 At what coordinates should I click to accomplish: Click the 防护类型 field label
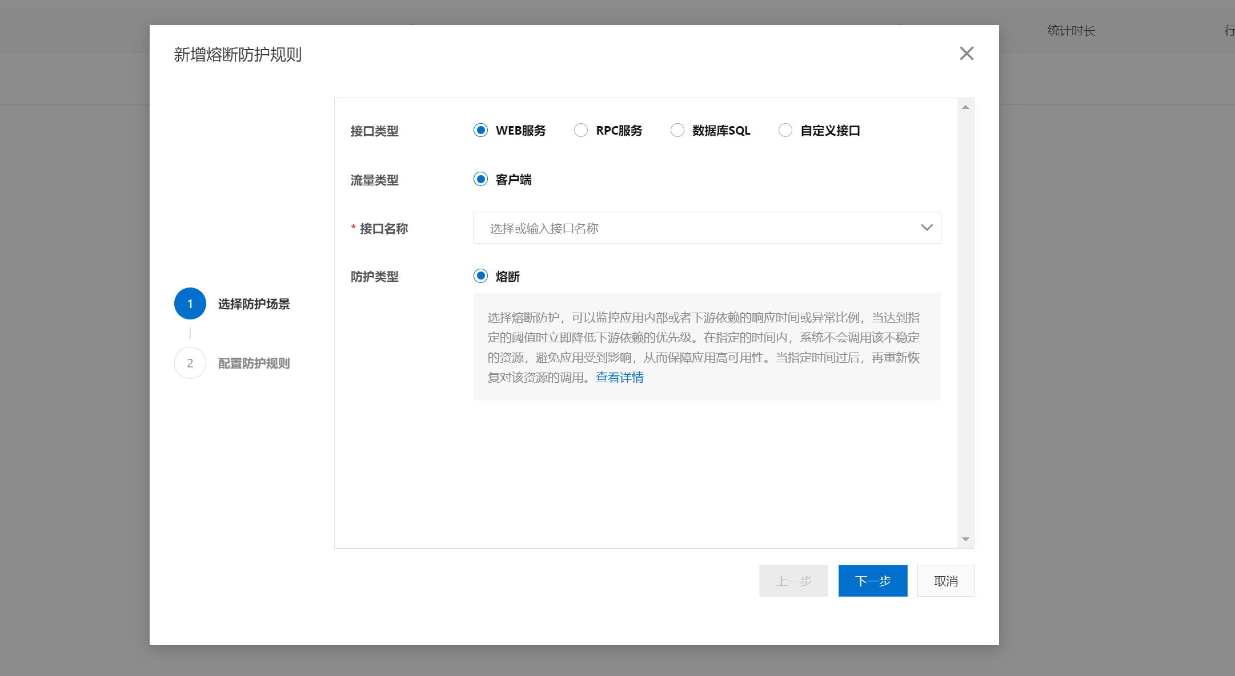375,277
